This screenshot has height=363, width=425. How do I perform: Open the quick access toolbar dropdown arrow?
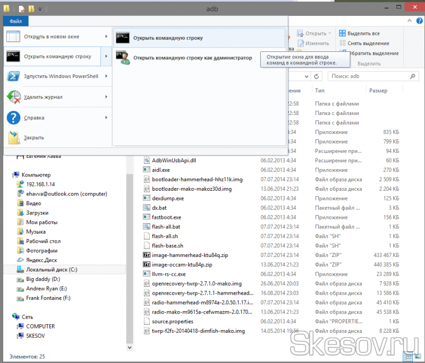[41, 9]
